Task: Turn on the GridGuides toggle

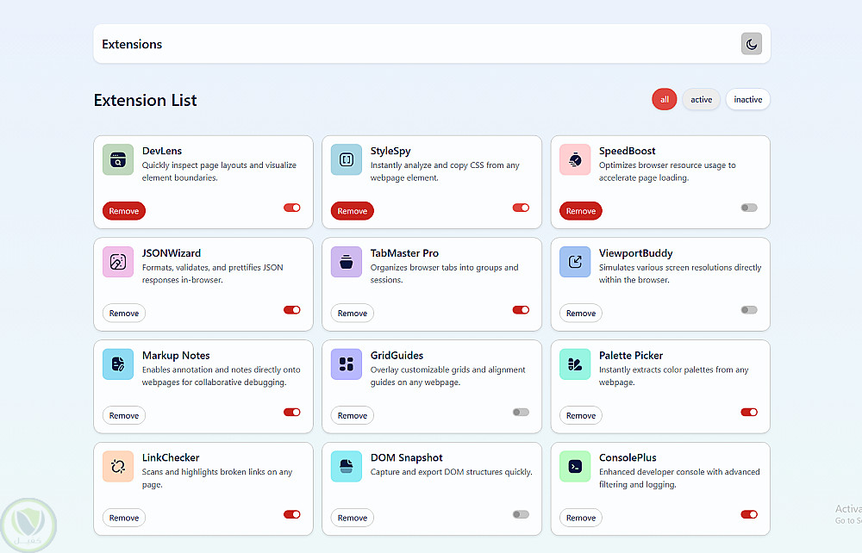Action: [521, 413]
